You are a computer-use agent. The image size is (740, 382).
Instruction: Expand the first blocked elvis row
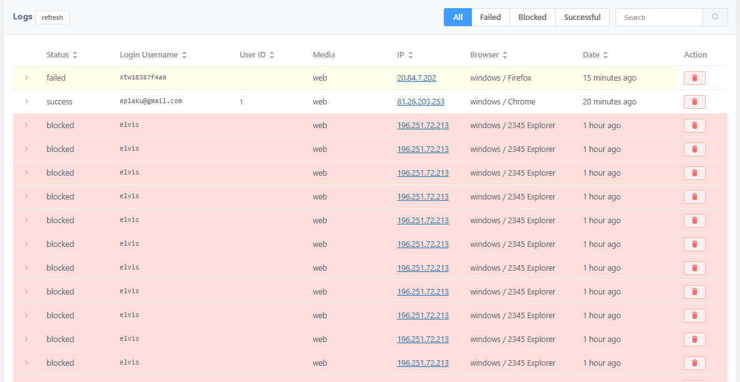coord(26,125)
